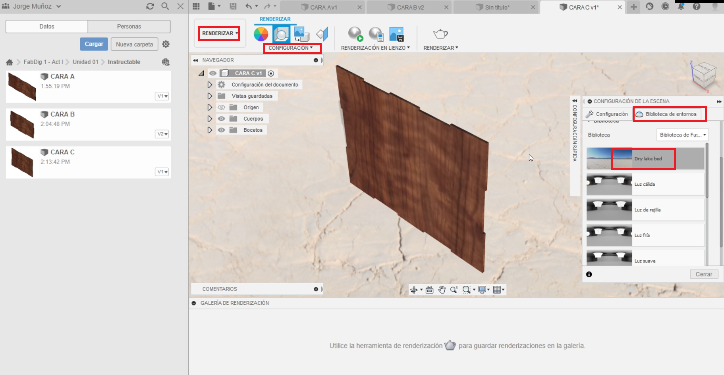
Task: Click the Capture Image icon
Action: pos(396,34)
